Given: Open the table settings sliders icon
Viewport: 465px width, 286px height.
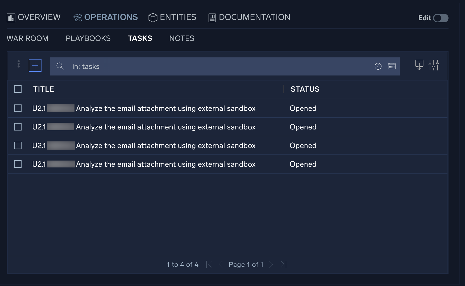Looking at the screenshot, I should pos(434,65).
